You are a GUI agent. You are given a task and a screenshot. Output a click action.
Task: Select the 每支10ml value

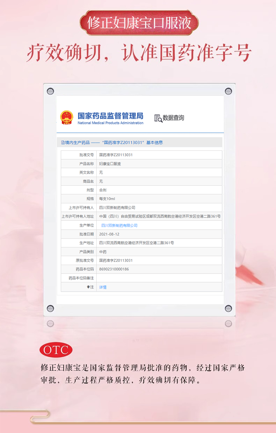107,199
